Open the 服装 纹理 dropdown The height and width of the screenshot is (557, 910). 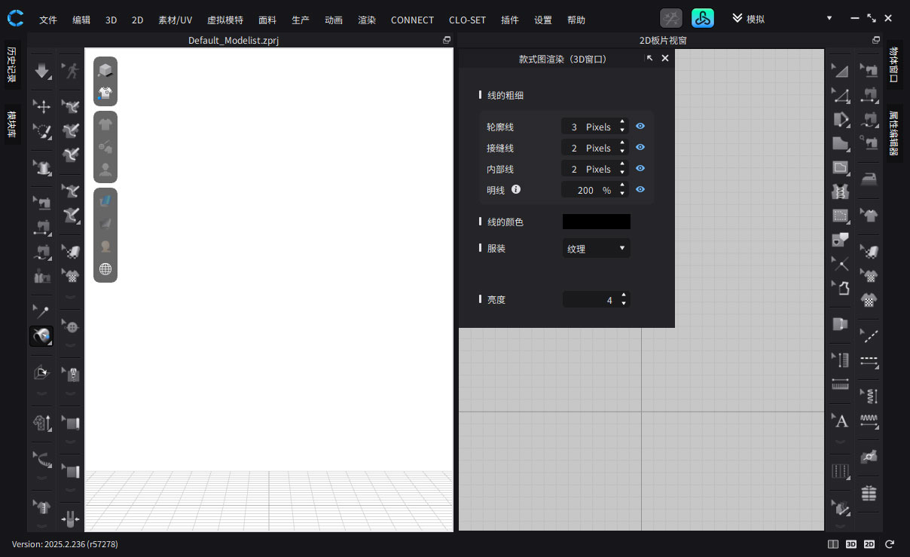point(597,248)
